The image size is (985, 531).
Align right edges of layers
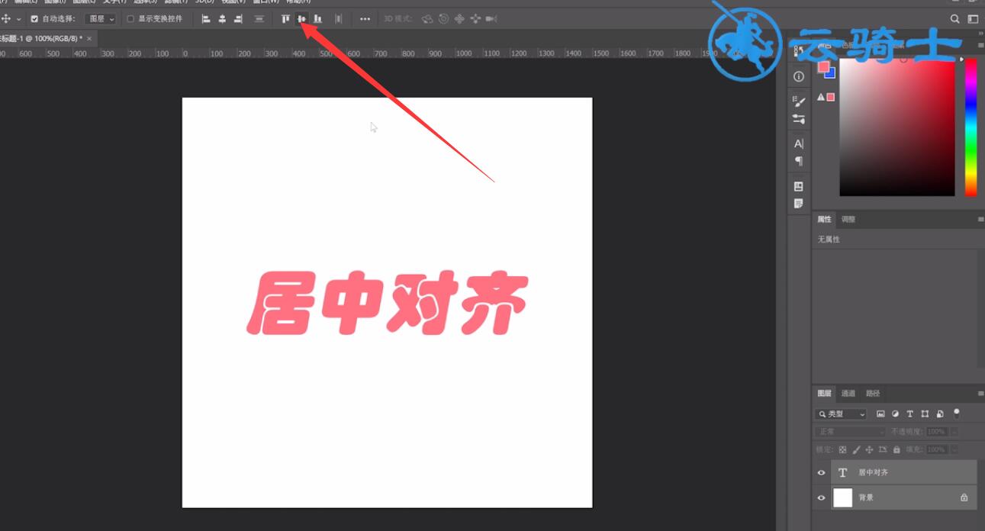pos(238,18)
